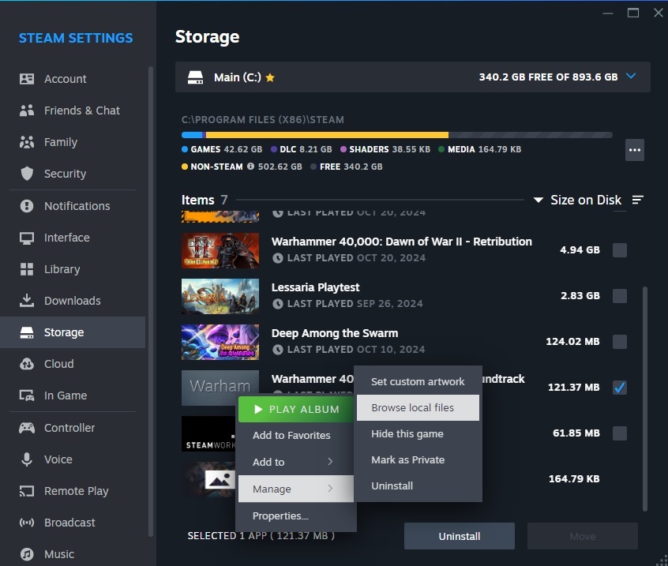Click the PLAY ALBUM green button

[x=295, y=409]
